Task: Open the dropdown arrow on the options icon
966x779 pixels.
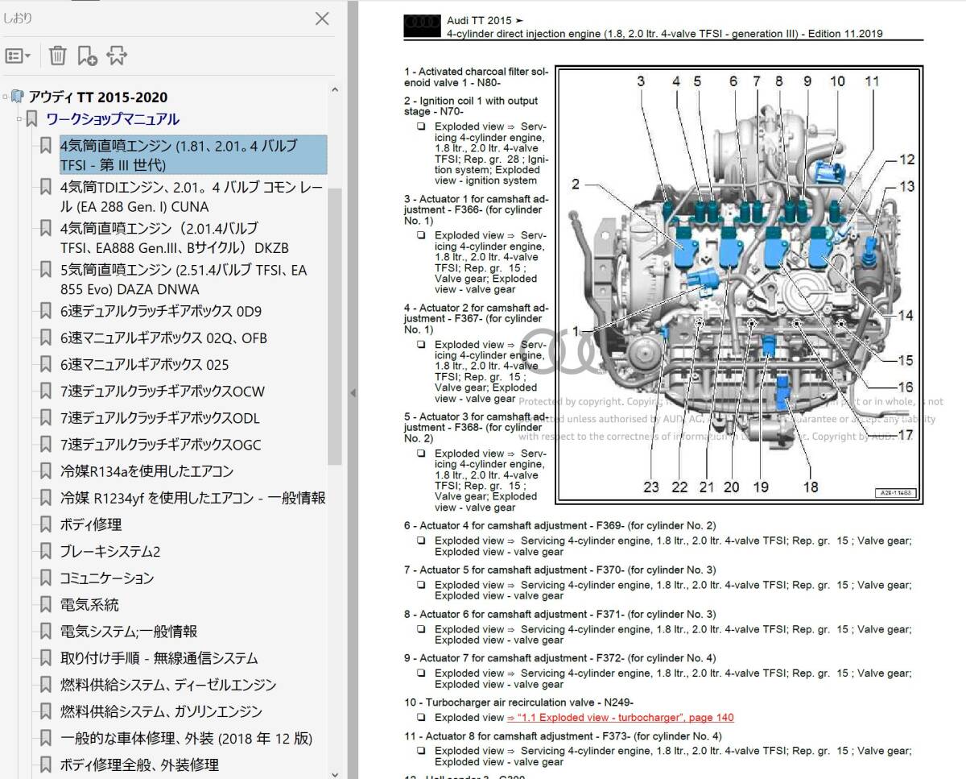Action: point(27,58)
